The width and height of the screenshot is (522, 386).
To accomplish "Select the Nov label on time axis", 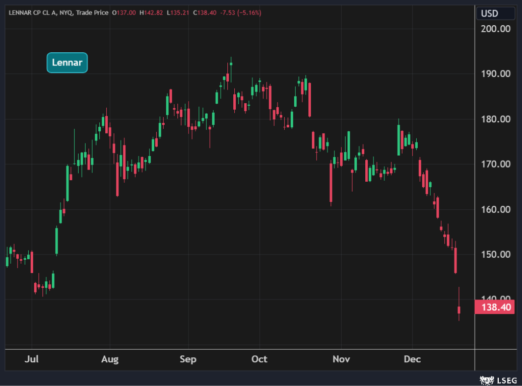I will (341, 359).
